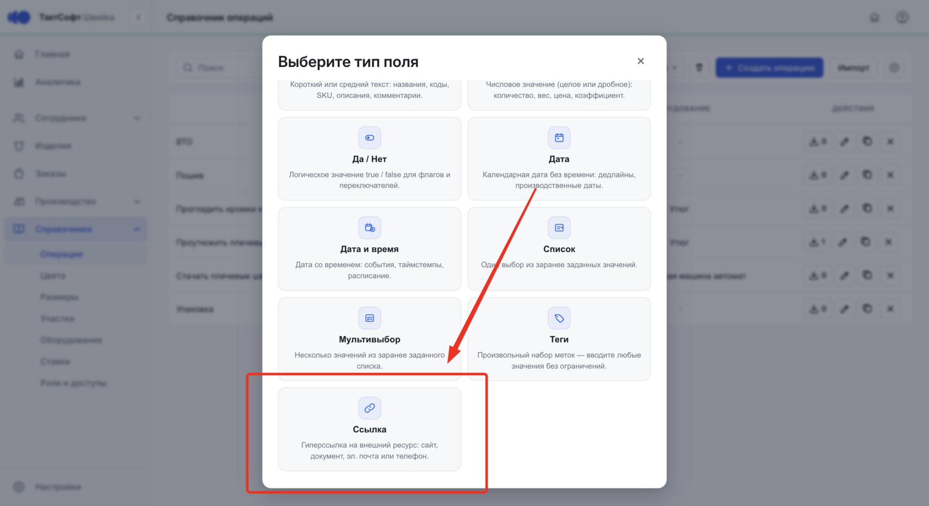Pick the Дата и время clock-calendar icon
The width and height of the screenshot is (929, 506).
(369, 228)
